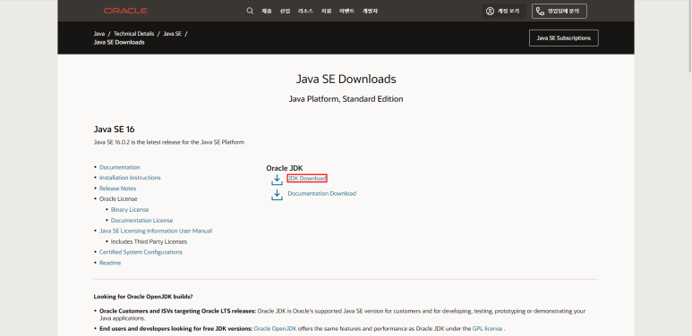692x336 pixels.
Task: Click the Oracle JDK heading
Action: click(285, 168)
